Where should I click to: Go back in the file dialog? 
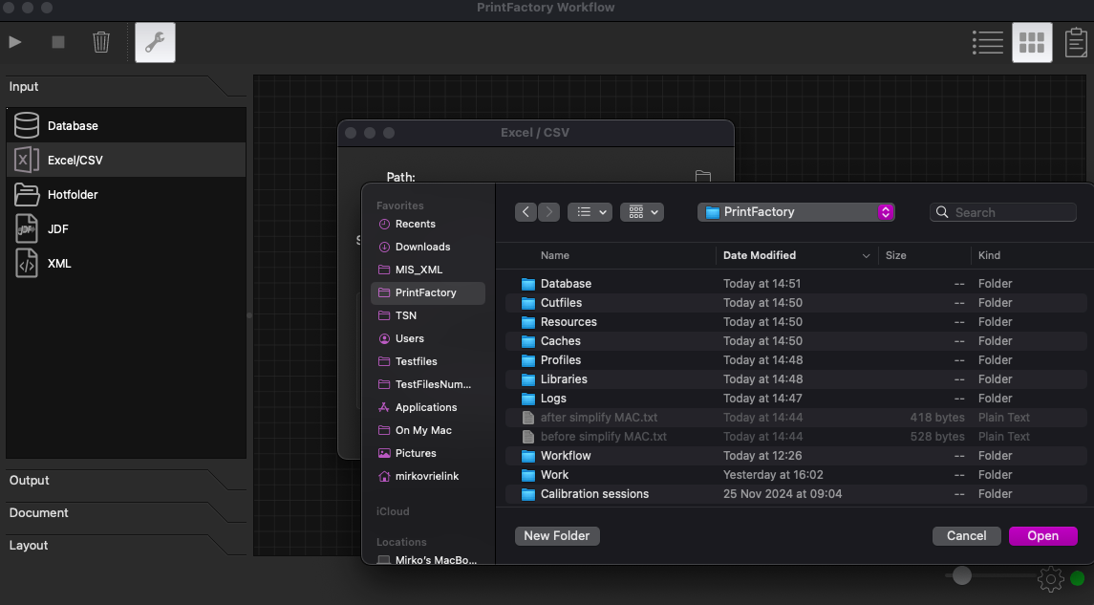526,212
